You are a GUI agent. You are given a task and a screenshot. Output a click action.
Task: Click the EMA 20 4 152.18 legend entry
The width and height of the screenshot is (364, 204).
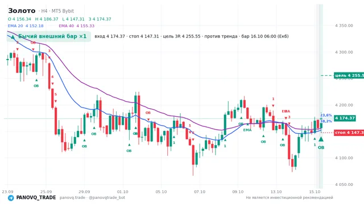tap(26, 26)
